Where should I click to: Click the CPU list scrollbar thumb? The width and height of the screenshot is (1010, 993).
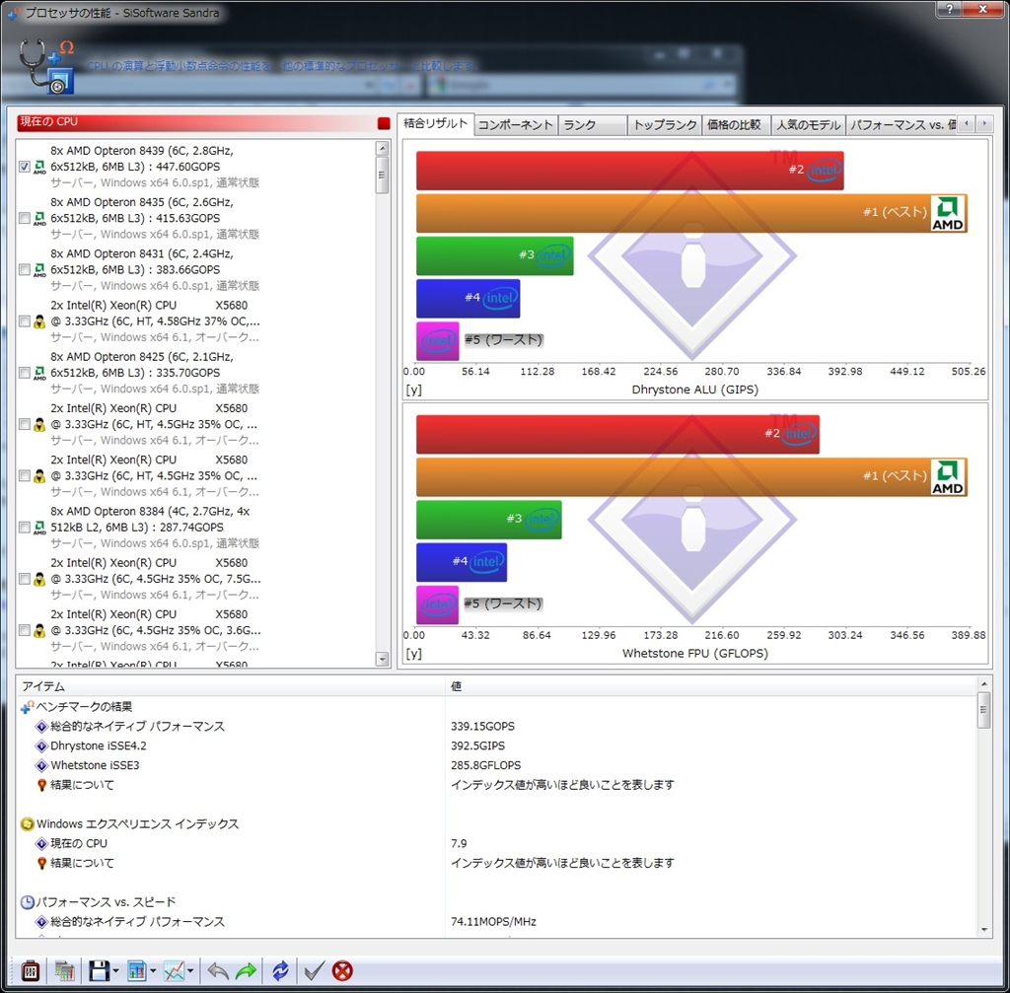383,175
